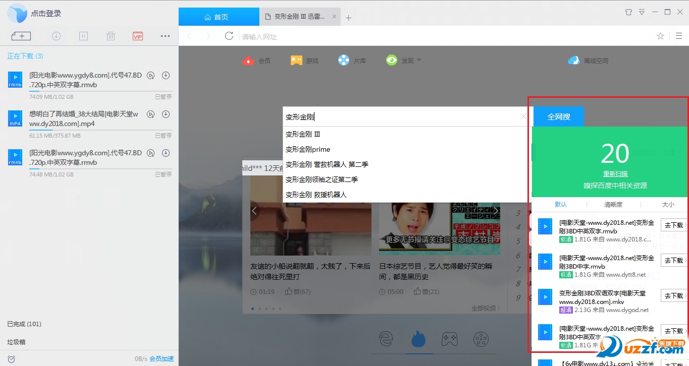
Task: Open a new tab
Action: tap(348, 18)
